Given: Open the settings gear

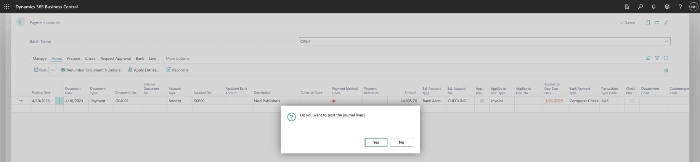Looking at the screenshot, I should click(x=667, y=6).
